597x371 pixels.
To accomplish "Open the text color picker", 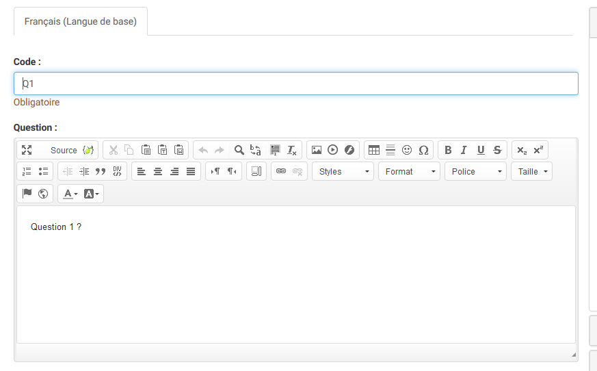I will [x=70, y=194].
